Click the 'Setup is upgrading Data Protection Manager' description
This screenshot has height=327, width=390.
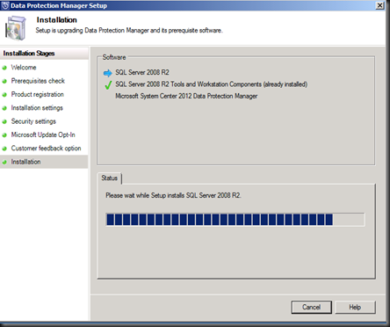(x=129, y=30)
